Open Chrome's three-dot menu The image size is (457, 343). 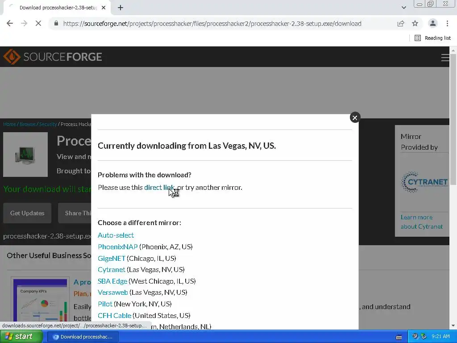click(x=447, y=23)
